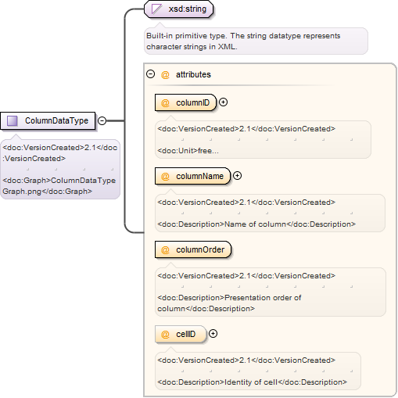The width and height of the screenshot is (398, 398).
Task: Select the ColumnDataType complex type box
Action: coord(48,120)
